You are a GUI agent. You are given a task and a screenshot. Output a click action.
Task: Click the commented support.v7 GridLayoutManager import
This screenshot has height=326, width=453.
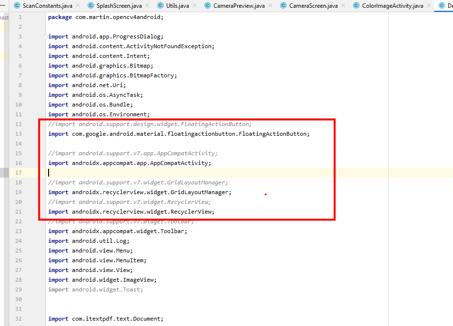coord(138,182)
